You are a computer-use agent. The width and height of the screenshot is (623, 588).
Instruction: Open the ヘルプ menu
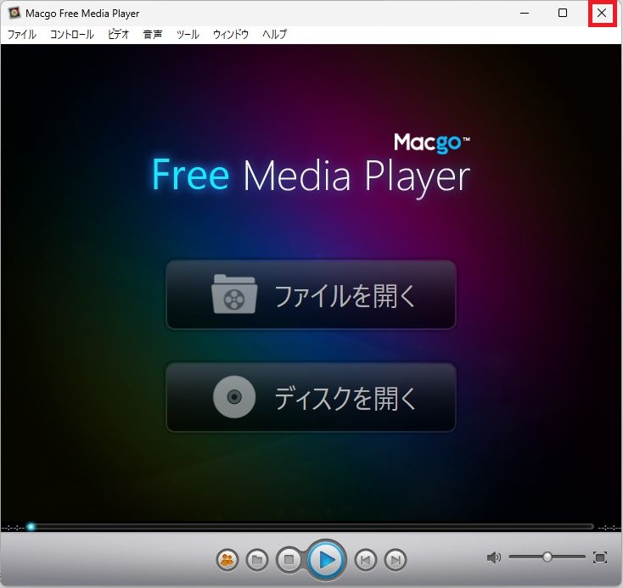click(274, 35)
